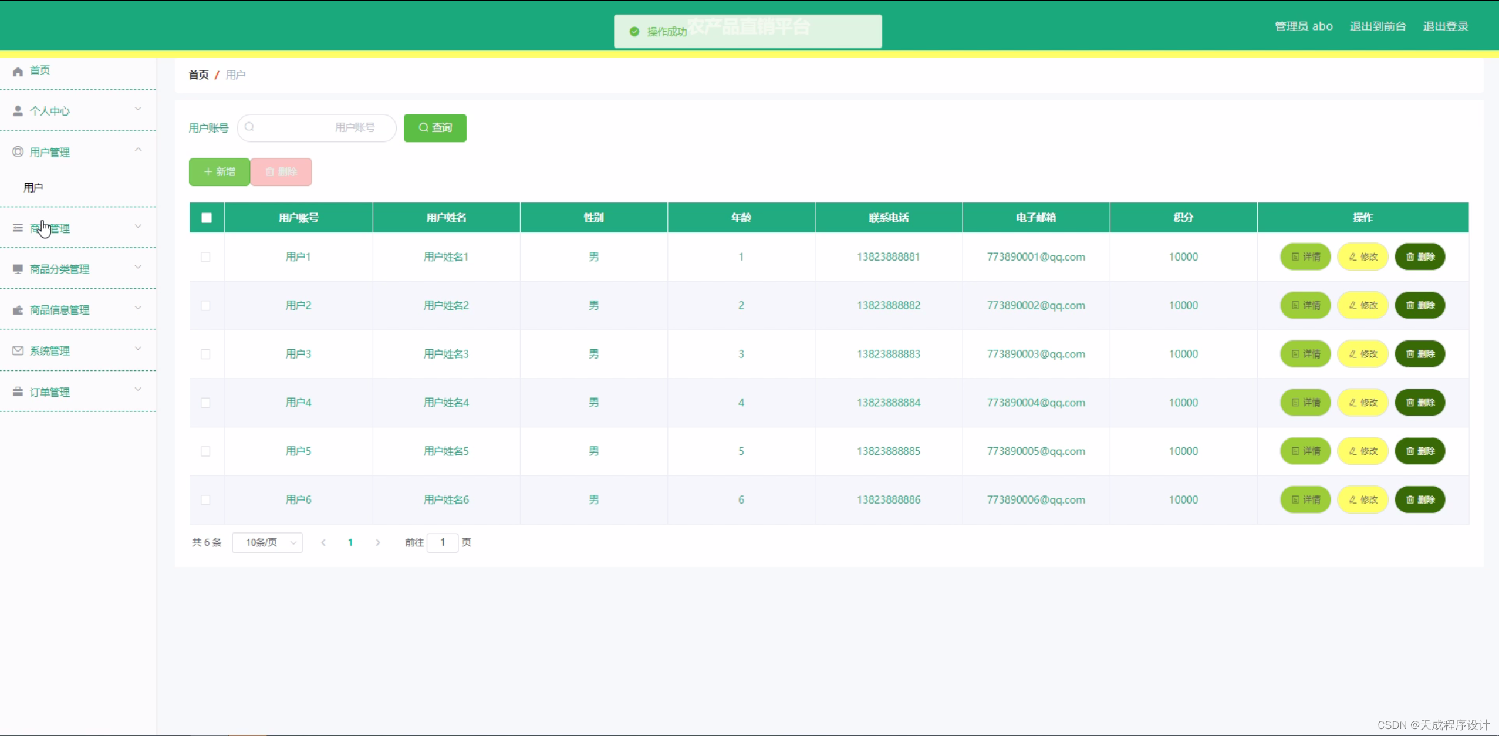This screenshot has width=1499, height=736.
Task: Toggle the select-all checkbox in table header
Action: pyautogui.click(x=206, y=218)
